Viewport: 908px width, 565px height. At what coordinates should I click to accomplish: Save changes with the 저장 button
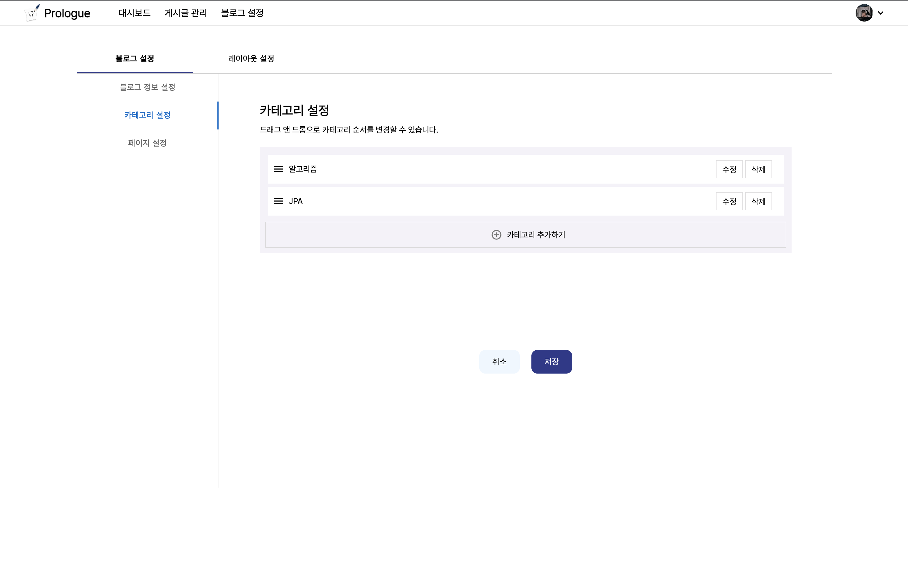tap(551, 361)
